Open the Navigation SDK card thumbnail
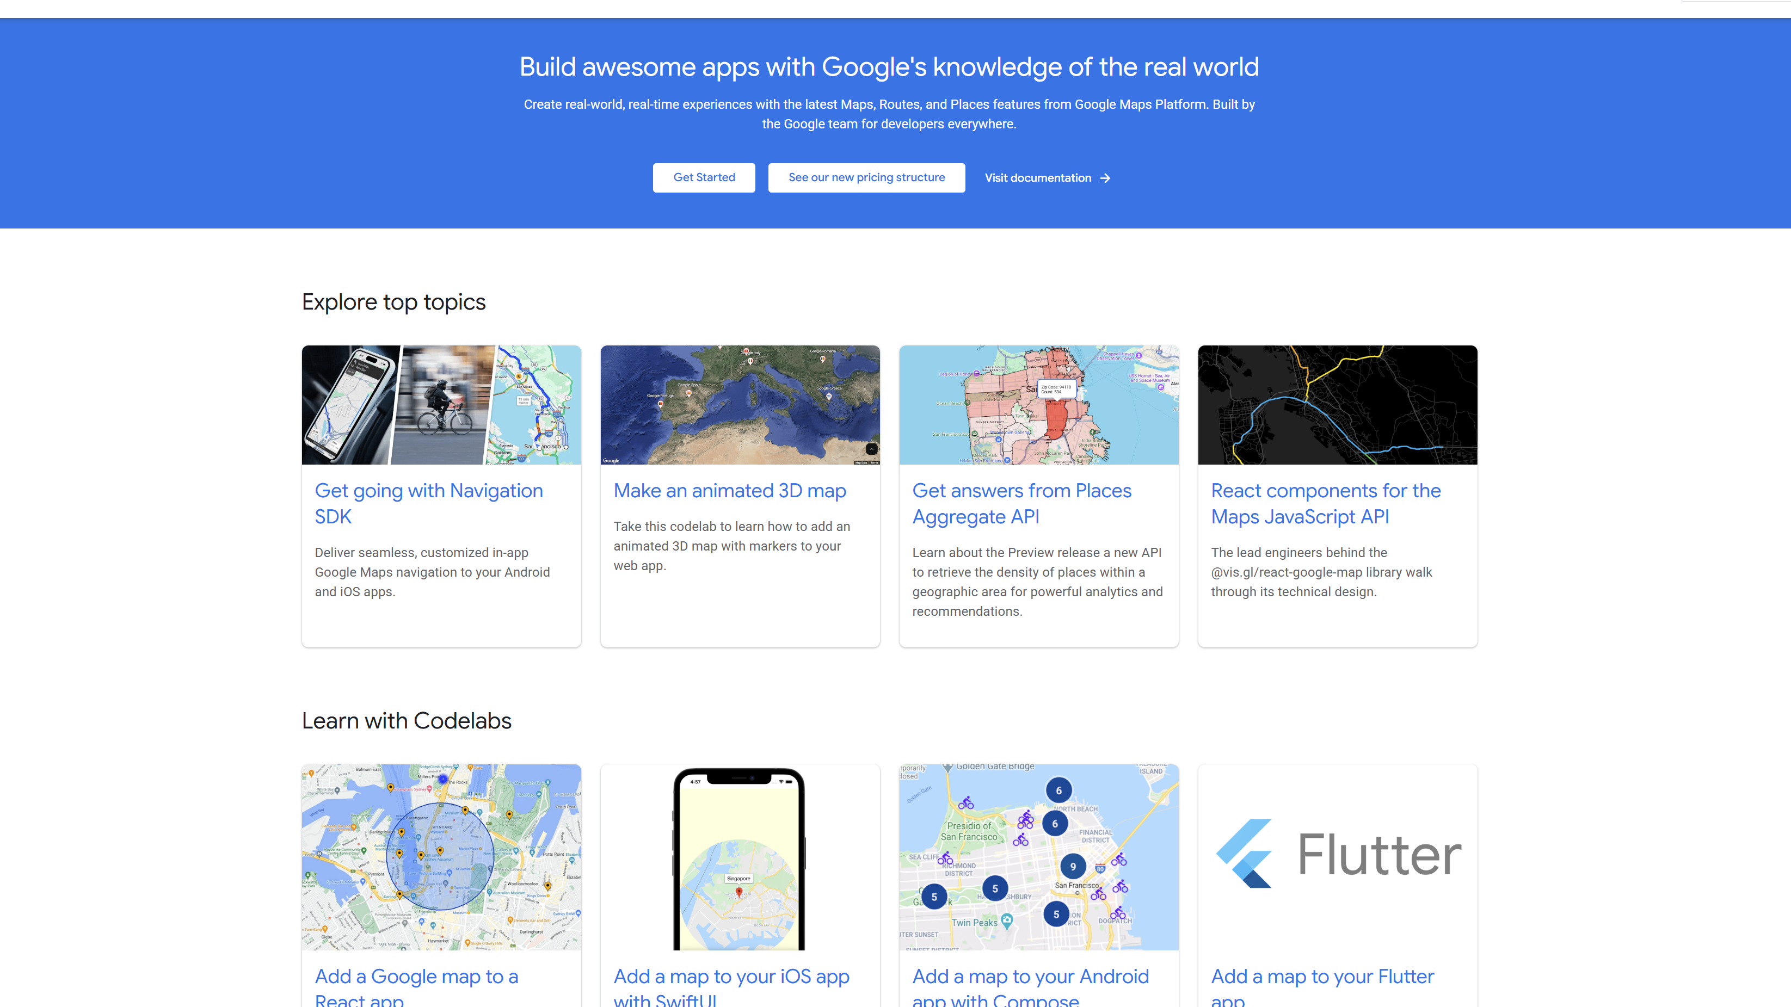This screenshot has width=1791, height=1007. 441,404
